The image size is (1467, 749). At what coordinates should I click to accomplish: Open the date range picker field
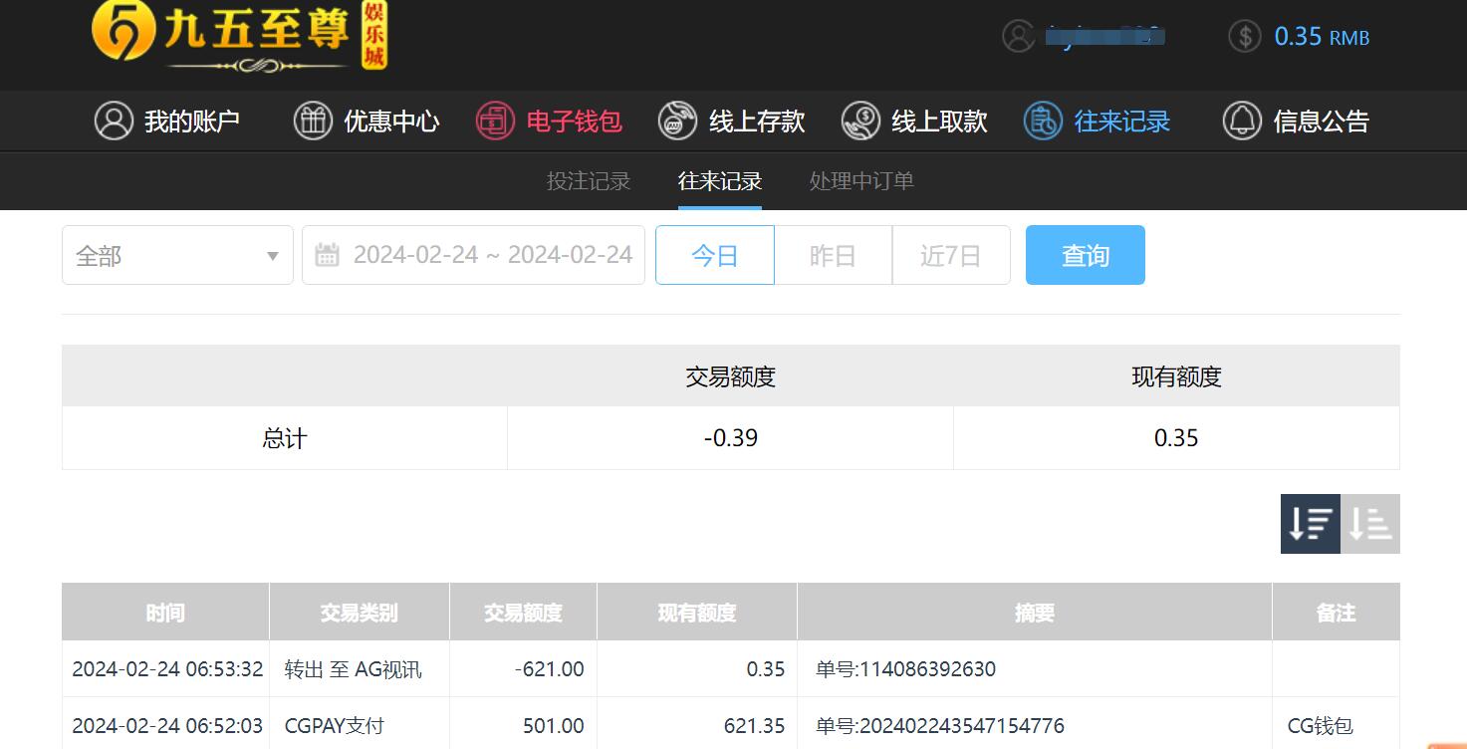coord(473,256)
